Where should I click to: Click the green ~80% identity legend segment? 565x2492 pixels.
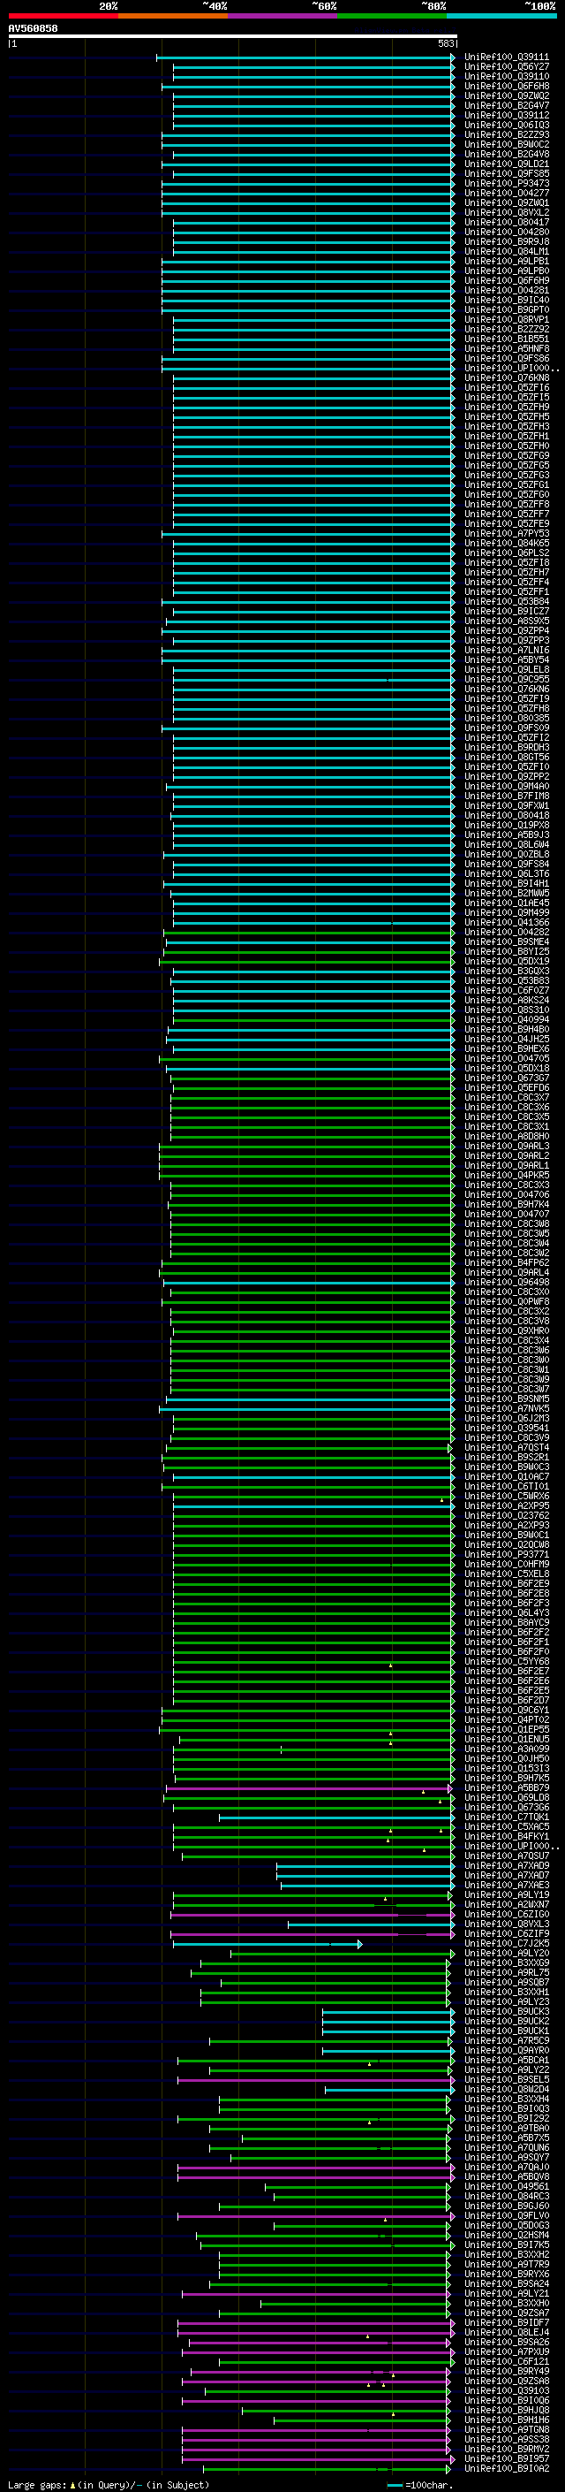(392, 16)
